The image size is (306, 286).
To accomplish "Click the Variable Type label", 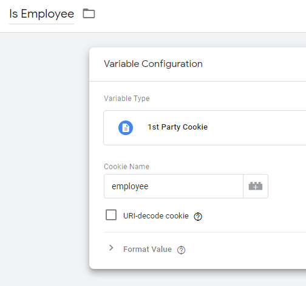I will (127, 99).
